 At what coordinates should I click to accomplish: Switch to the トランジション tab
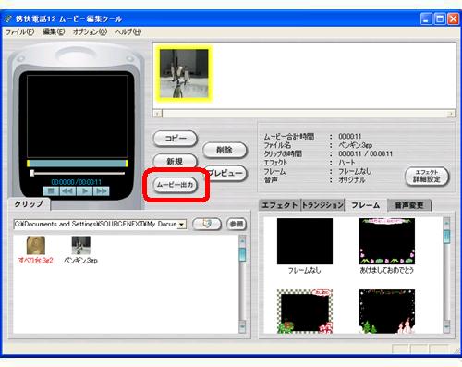(322, 205)
